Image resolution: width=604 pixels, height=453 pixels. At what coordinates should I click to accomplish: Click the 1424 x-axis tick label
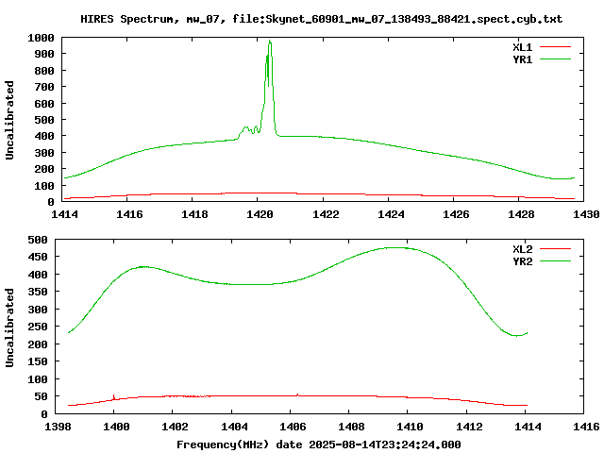[x=391, y=214]
